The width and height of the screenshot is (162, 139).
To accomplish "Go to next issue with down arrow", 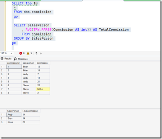I will pos(41,53).
